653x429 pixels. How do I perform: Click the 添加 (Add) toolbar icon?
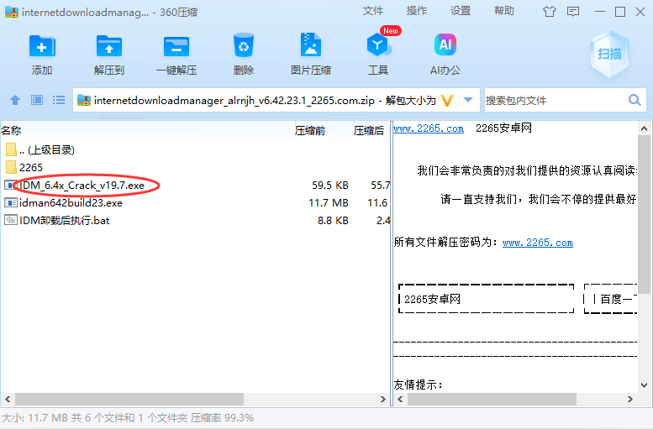(x=42, y=46)
